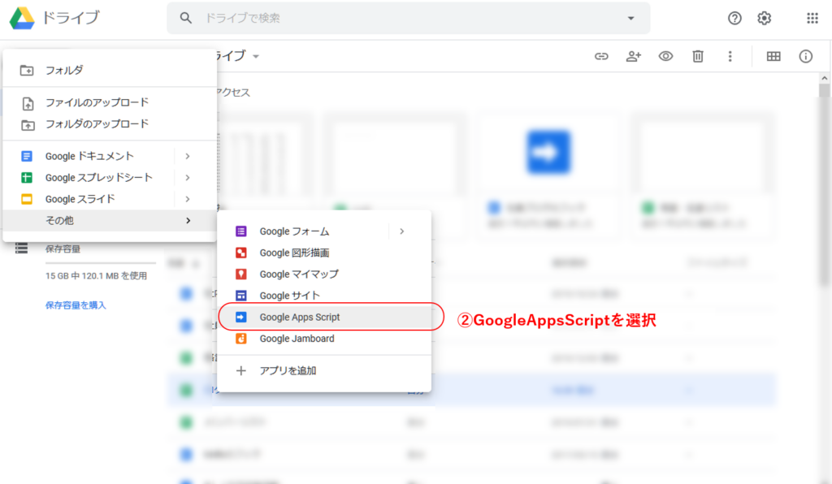Show file details with info icon
Viewport: 832px width, 484px height.
coord(805,56)
